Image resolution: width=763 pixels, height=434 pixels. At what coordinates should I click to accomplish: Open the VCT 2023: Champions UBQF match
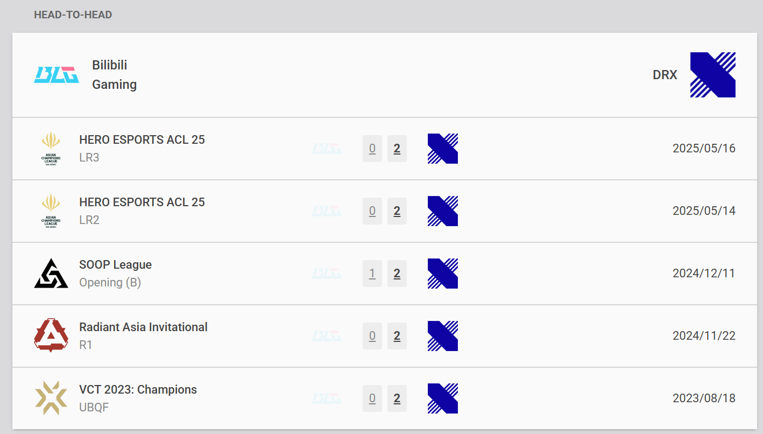[138, 390]
